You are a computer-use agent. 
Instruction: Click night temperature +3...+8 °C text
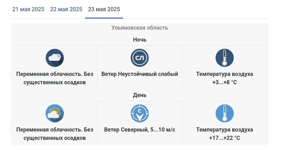point(224,82)
